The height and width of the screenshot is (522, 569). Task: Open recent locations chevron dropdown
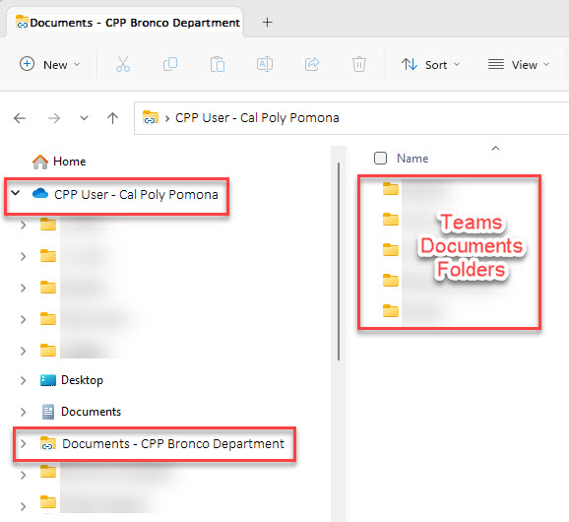[84, 118]
